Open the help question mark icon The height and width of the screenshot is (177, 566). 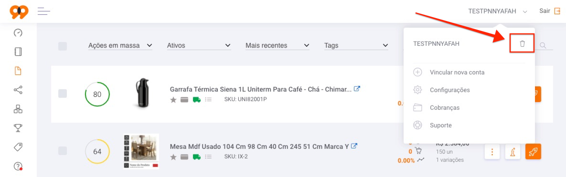18,166
